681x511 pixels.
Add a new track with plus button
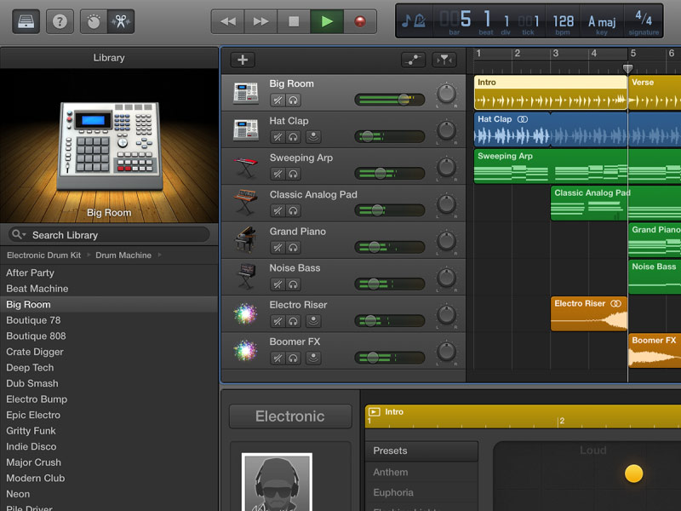tap(243, 60)
